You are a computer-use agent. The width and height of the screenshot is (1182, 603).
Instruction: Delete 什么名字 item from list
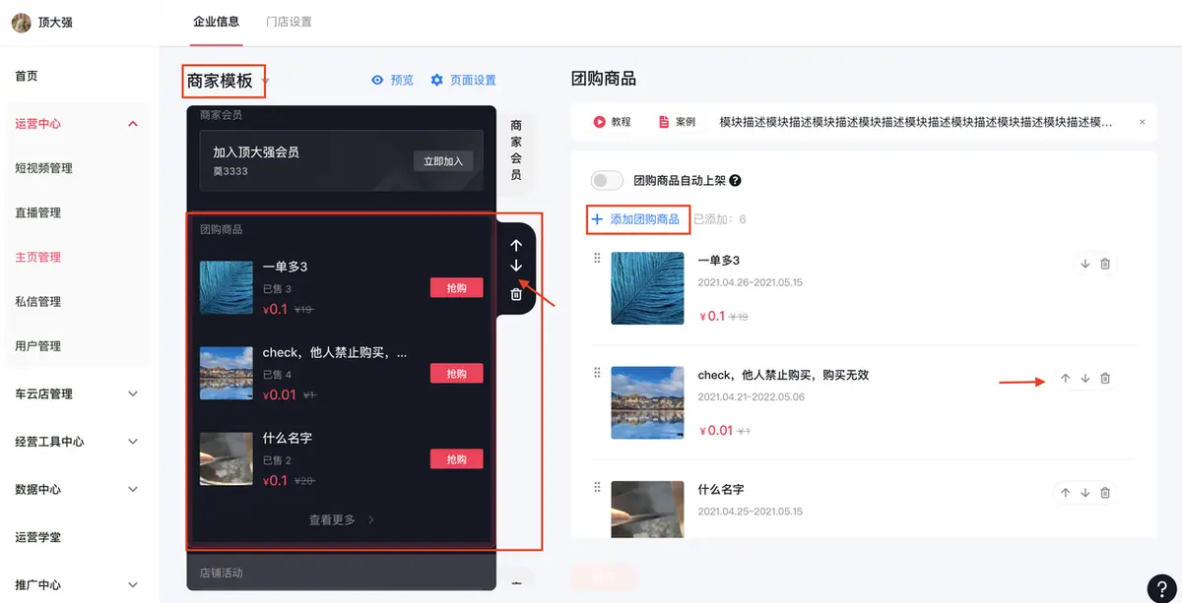(1105, 493)
